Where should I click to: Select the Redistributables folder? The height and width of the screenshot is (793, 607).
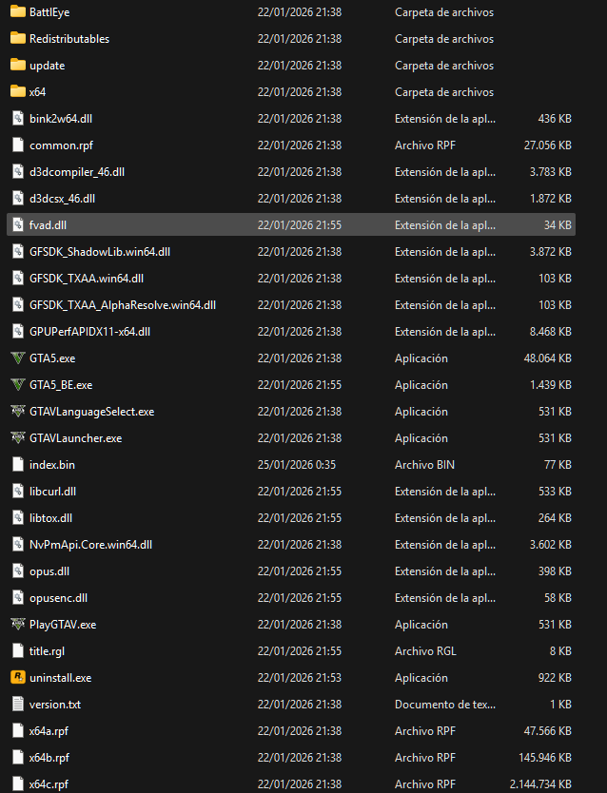click(x=69, y=39)
